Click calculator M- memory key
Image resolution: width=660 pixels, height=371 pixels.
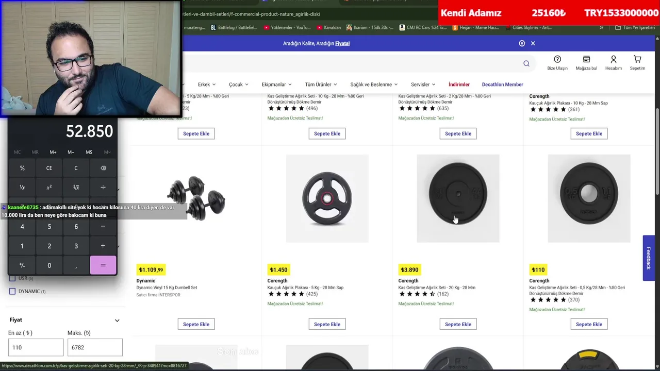[x=71, y=152]
